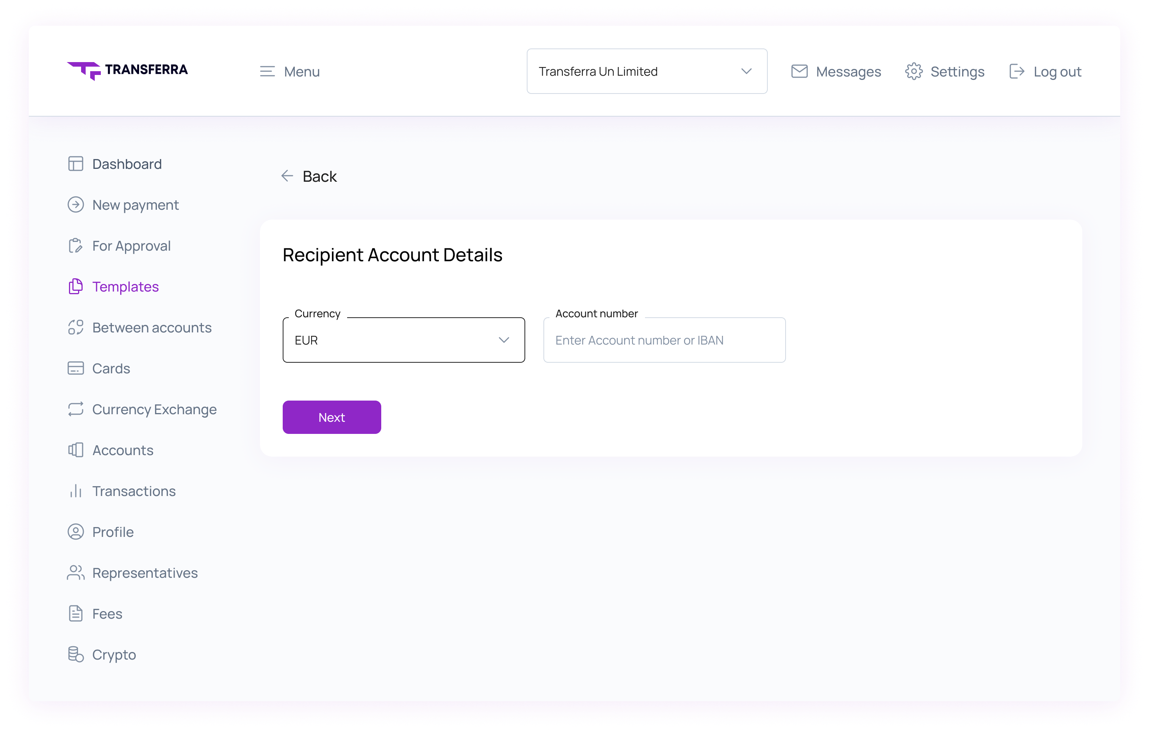
Task: Click the Recipient Account Details heading
Action: pyautogui.click(x=392, y=255)
